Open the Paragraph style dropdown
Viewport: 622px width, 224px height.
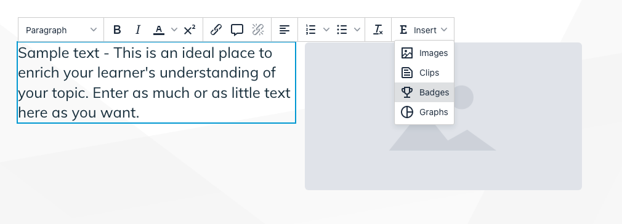pyautogui.click(x=61, y=30)
